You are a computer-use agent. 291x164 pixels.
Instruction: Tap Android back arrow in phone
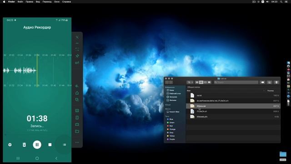[56, 158]
